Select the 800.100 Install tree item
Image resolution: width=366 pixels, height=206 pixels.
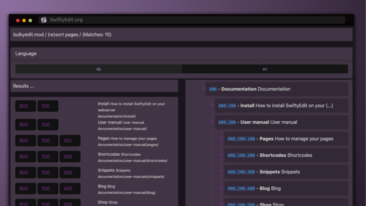click(282, 106)
